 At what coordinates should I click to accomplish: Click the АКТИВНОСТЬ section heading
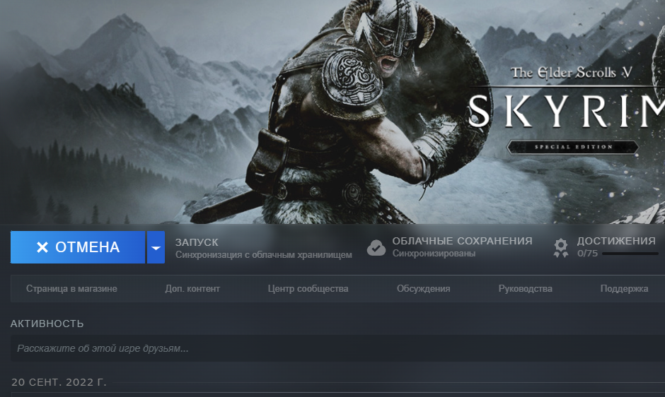[47, 324]
